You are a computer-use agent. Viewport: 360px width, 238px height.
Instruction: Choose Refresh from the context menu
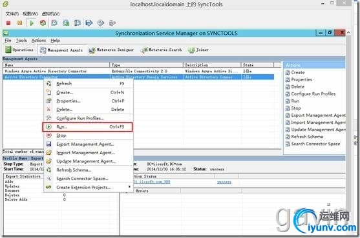pos(88,84)
